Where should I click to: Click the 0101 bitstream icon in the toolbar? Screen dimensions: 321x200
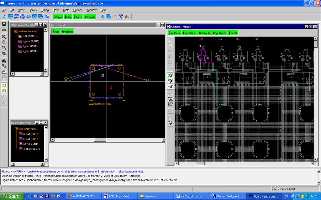121,17
